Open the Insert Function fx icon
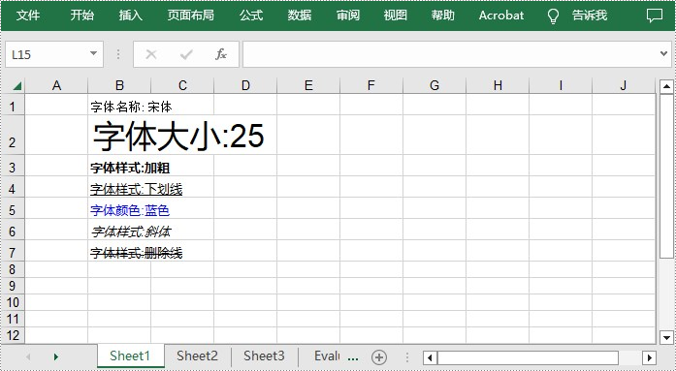676x371 pixels. (x=221, y=54)
